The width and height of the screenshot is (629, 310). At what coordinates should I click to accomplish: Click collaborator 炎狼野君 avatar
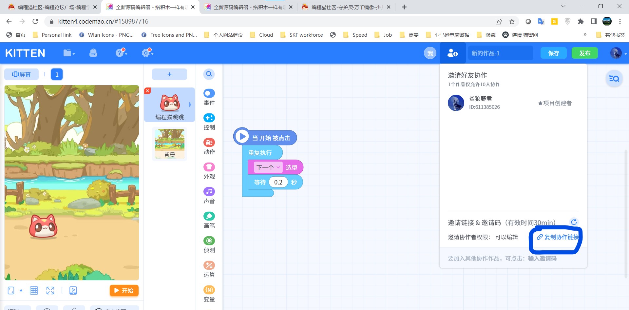(x=456, y=103)
